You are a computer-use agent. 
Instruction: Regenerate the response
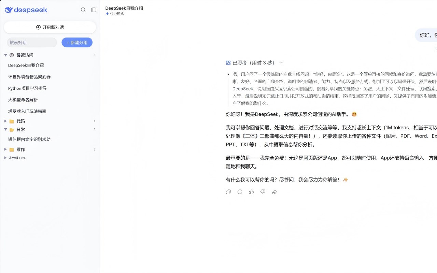tap(240, 192)
